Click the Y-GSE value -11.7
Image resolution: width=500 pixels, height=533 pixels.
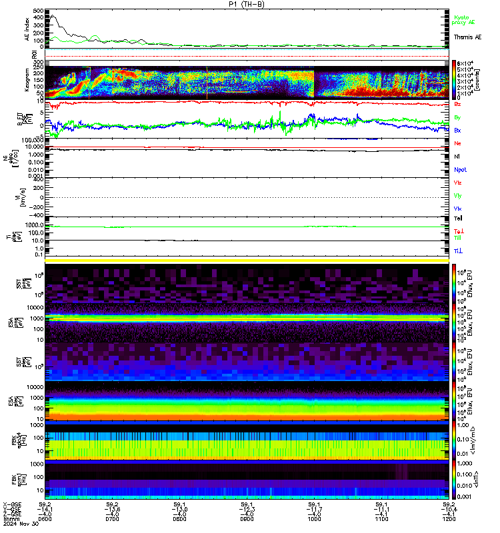(314, 510)
